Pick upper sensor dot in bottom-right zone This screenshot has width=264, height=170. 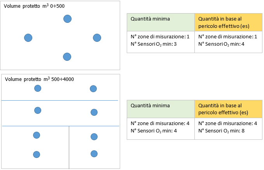(x=94, y=136)
